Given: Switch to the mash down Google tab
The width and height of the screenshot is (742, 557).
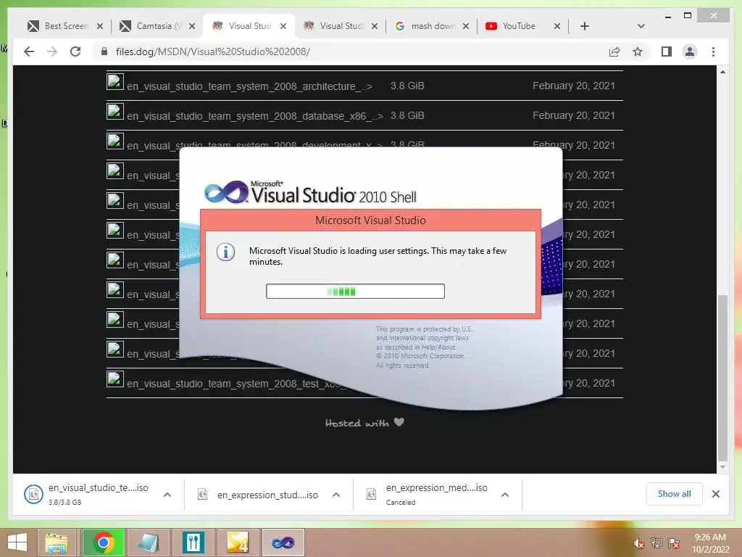Looking at the screenshot, I should [x=432, y=26].
